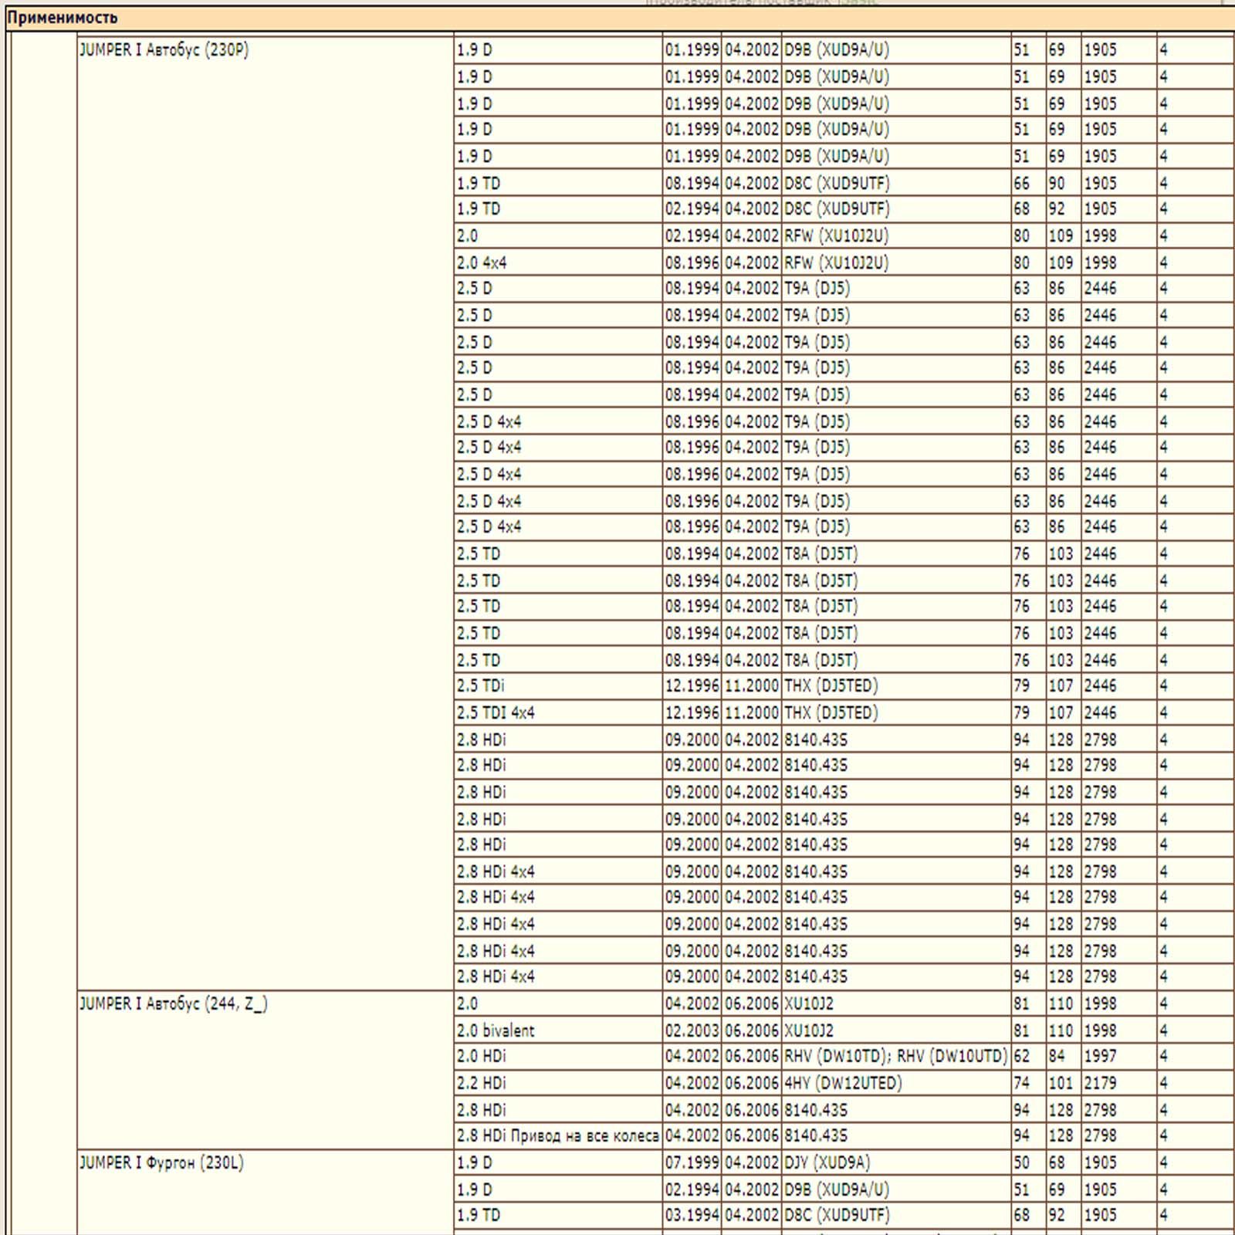Image resolution: width=1235 pixels, height=1235 pixels.
Task: Click the 2.0 HDi engine cell
Action: pyautogui.click(x=558, y=1056)
